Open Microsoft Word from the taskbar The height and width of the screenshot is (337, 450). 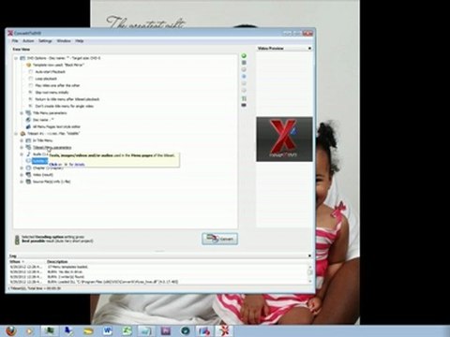pos(108,330)
